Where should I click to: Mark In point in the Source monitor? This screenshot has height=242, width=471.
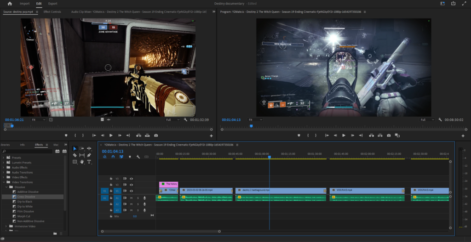pyautogui.click(x=75, y=135)
